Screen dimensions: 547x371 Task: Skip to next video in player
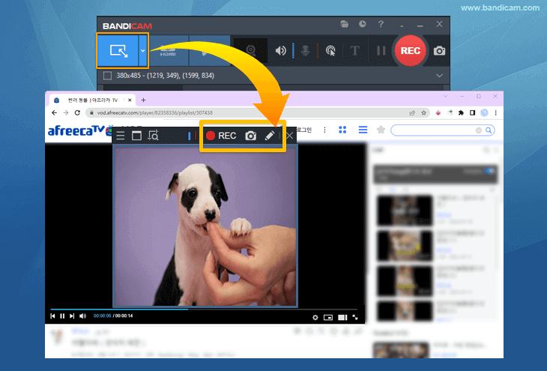(x=72, y=316)
